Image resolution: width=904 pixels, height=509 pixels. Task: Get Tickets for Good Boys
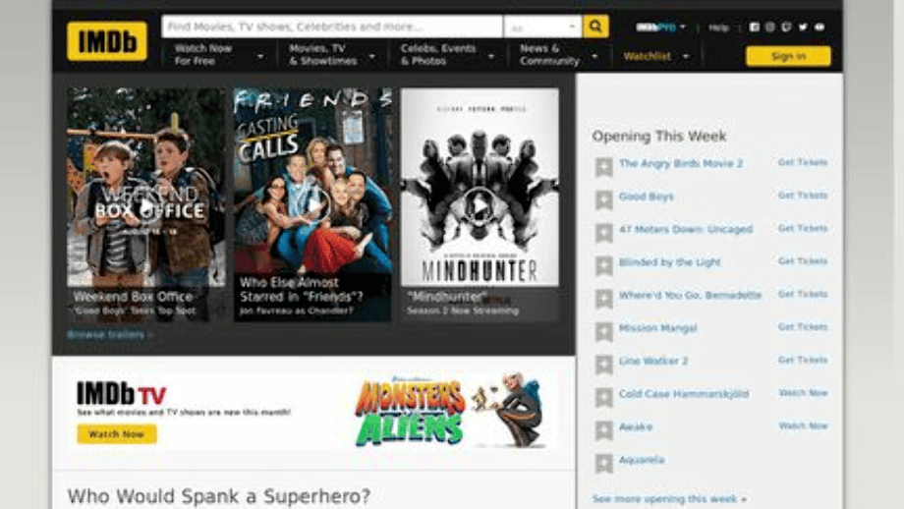coord(803,196)
